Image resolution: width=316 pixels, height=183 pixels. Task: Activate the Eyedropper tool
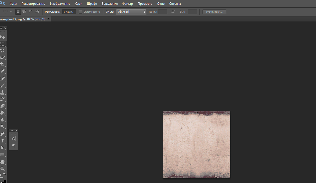click(x=3, y=71)
